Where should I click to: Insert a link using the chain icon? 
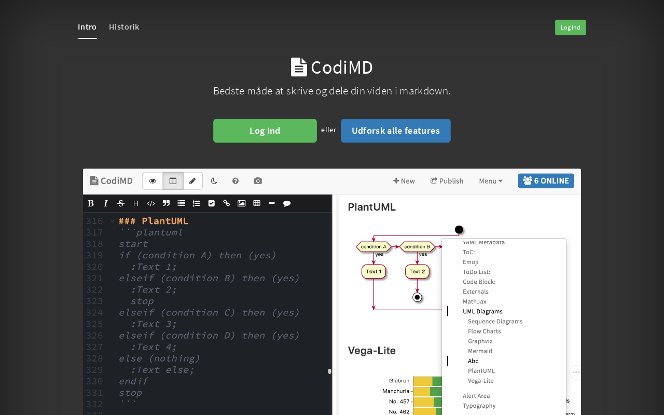226,203
